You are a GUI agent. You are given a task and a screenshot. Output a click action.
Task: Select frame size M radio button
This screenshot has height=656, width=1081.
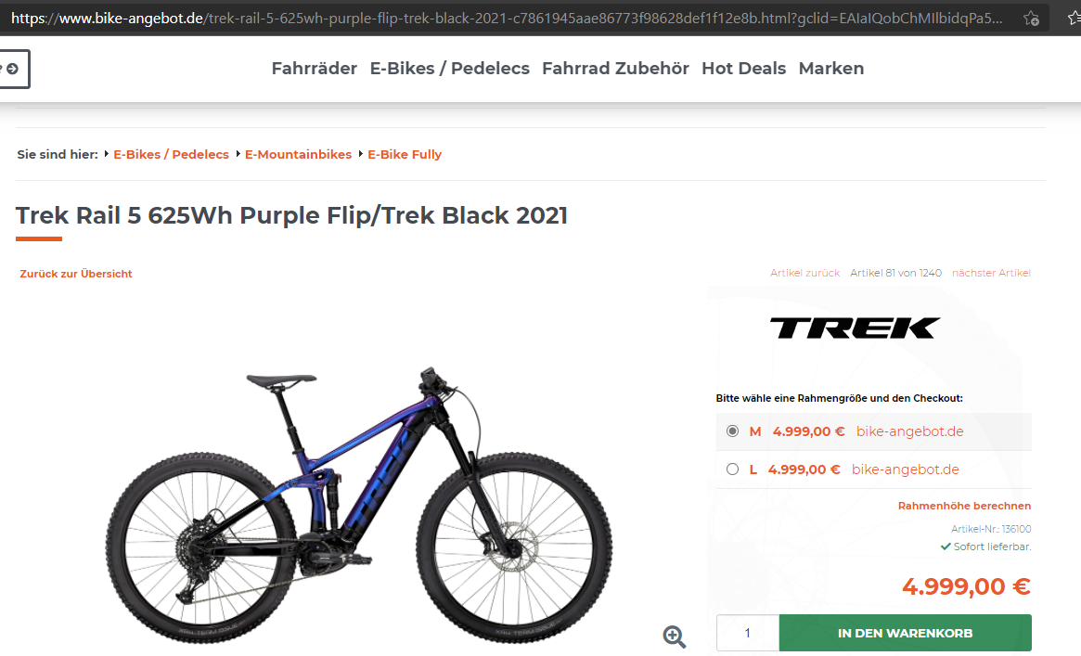click(732, 431)
